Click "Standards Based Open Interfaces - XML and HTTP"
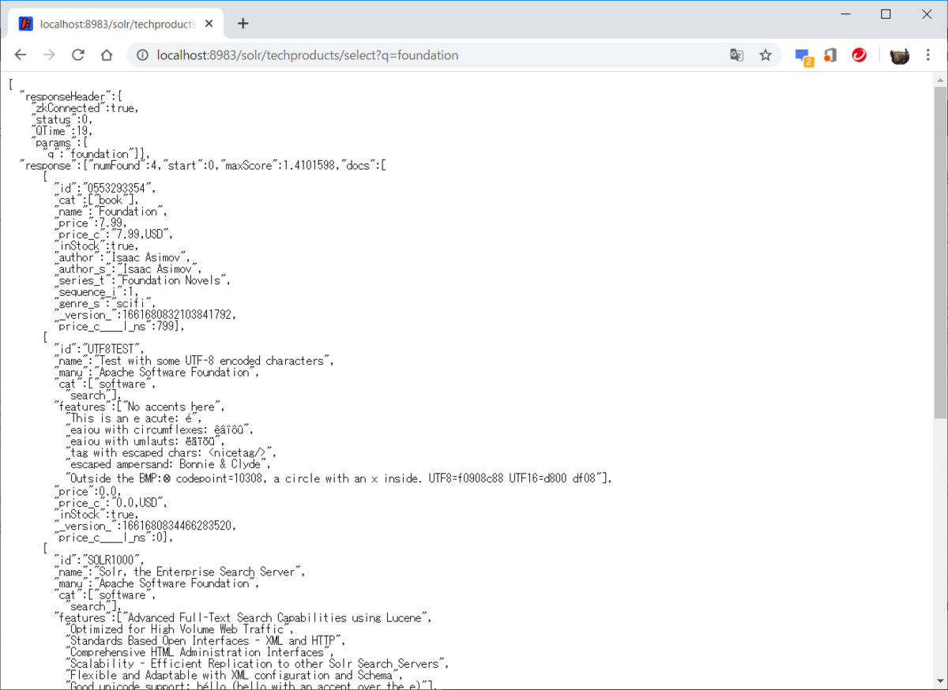 pos(205,641)
